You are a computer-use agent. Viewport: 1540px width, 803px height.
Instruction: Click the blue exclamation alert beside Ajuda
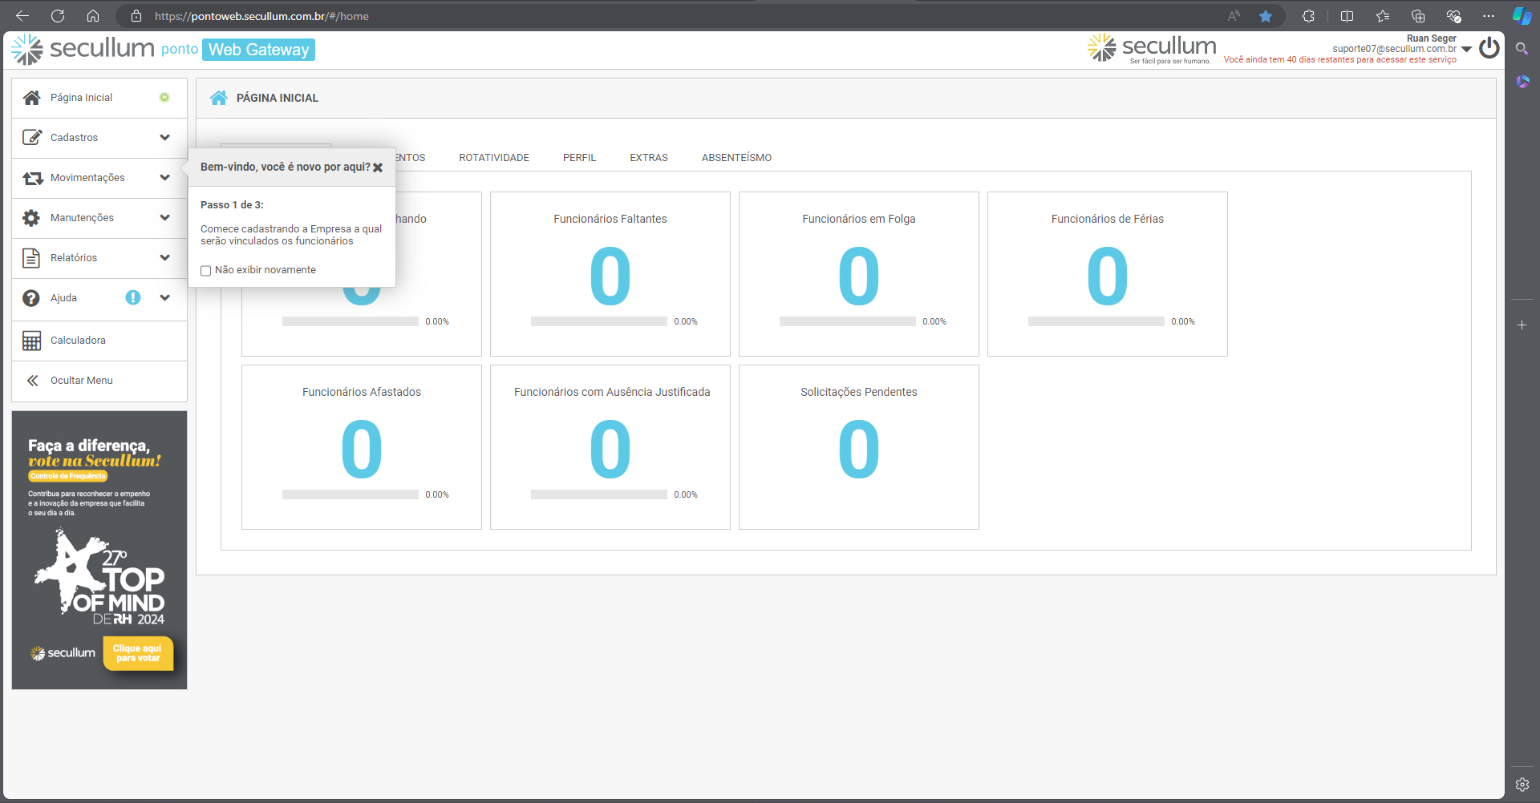[133, 298]
